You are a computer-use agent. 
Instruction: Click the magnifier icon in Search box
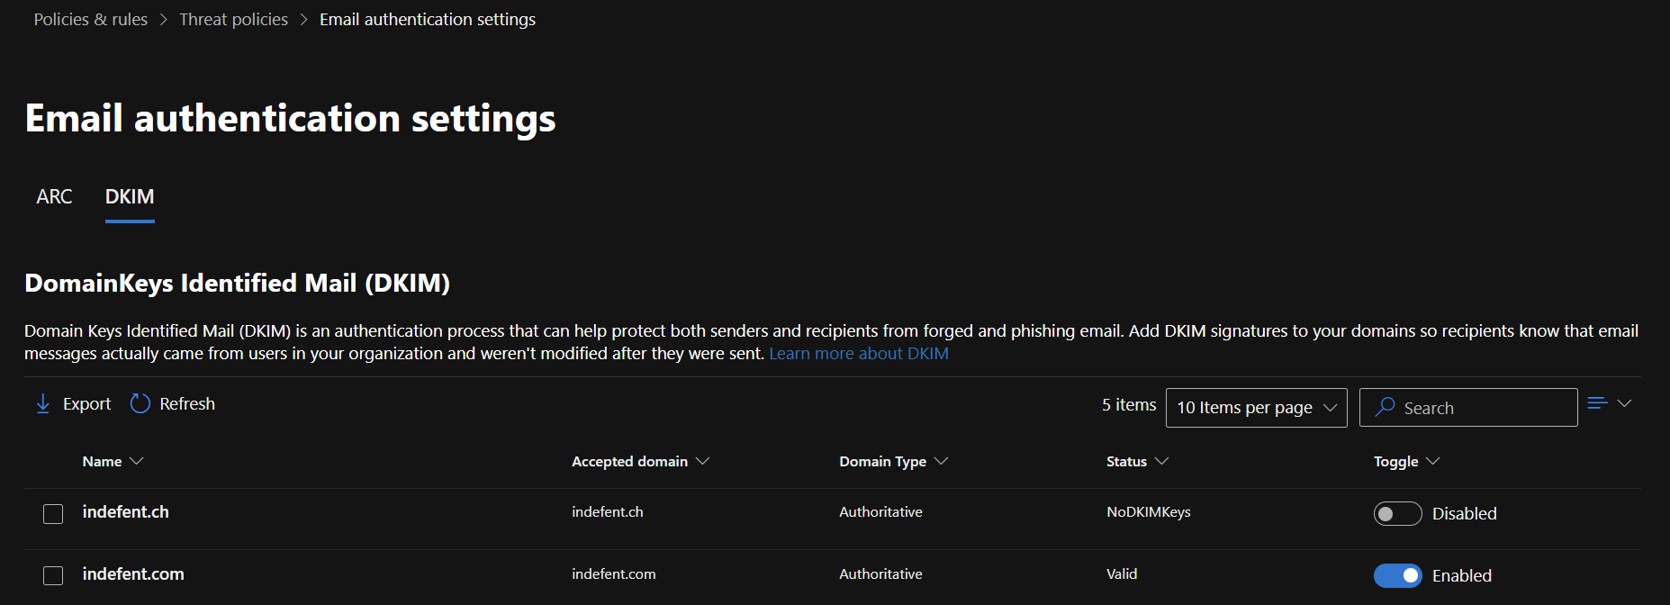click(x=1386, y=407)
